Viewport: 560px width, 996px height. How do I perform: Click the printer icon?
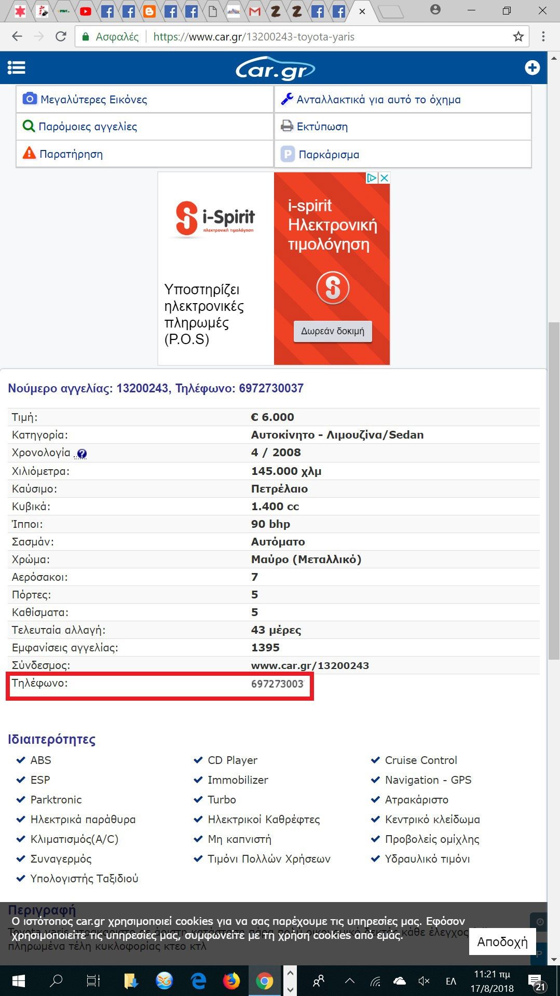tap(287, 126)
